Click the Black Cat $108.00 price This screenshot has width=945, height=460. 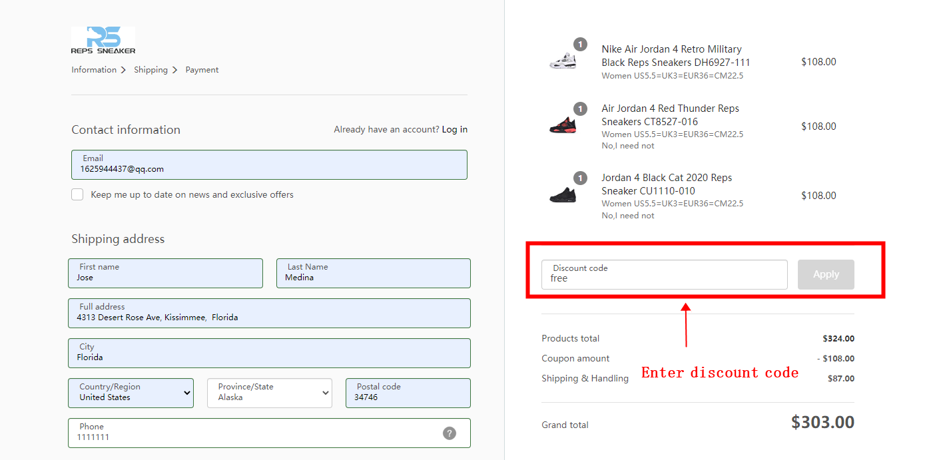point(818,196)
